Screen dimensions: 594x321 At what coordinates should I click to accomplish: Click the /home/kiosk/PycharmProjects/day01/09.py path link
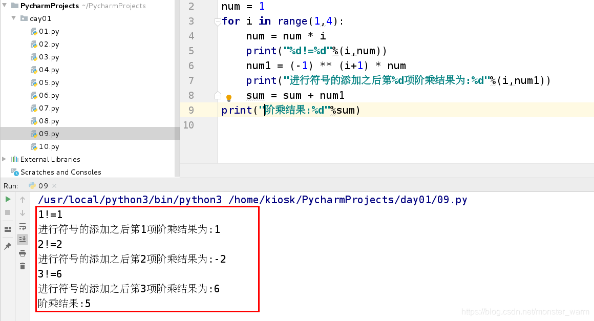[348, 200]
